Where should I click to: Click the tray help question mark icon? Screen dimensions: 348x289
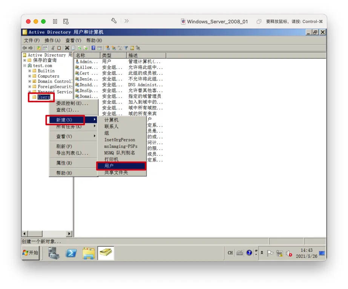pyautogui.click(x=249, y=252)
